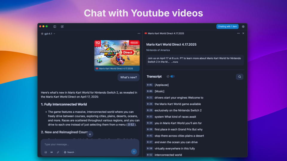Open the gpt-4.1 model dropdown
Screen dimensions: 287x161
tap(48, 34)
